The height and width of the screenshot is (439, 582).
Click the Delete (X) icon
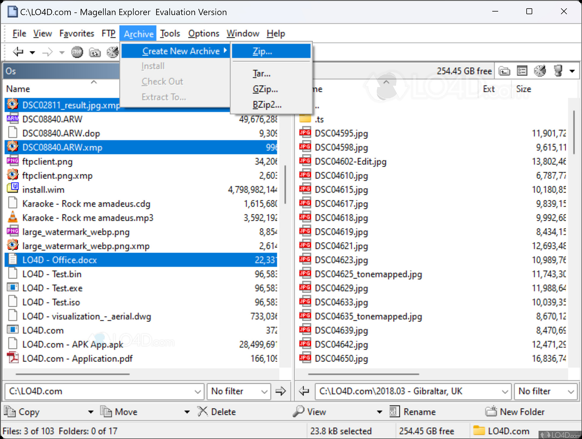click(x=203, y=411)
